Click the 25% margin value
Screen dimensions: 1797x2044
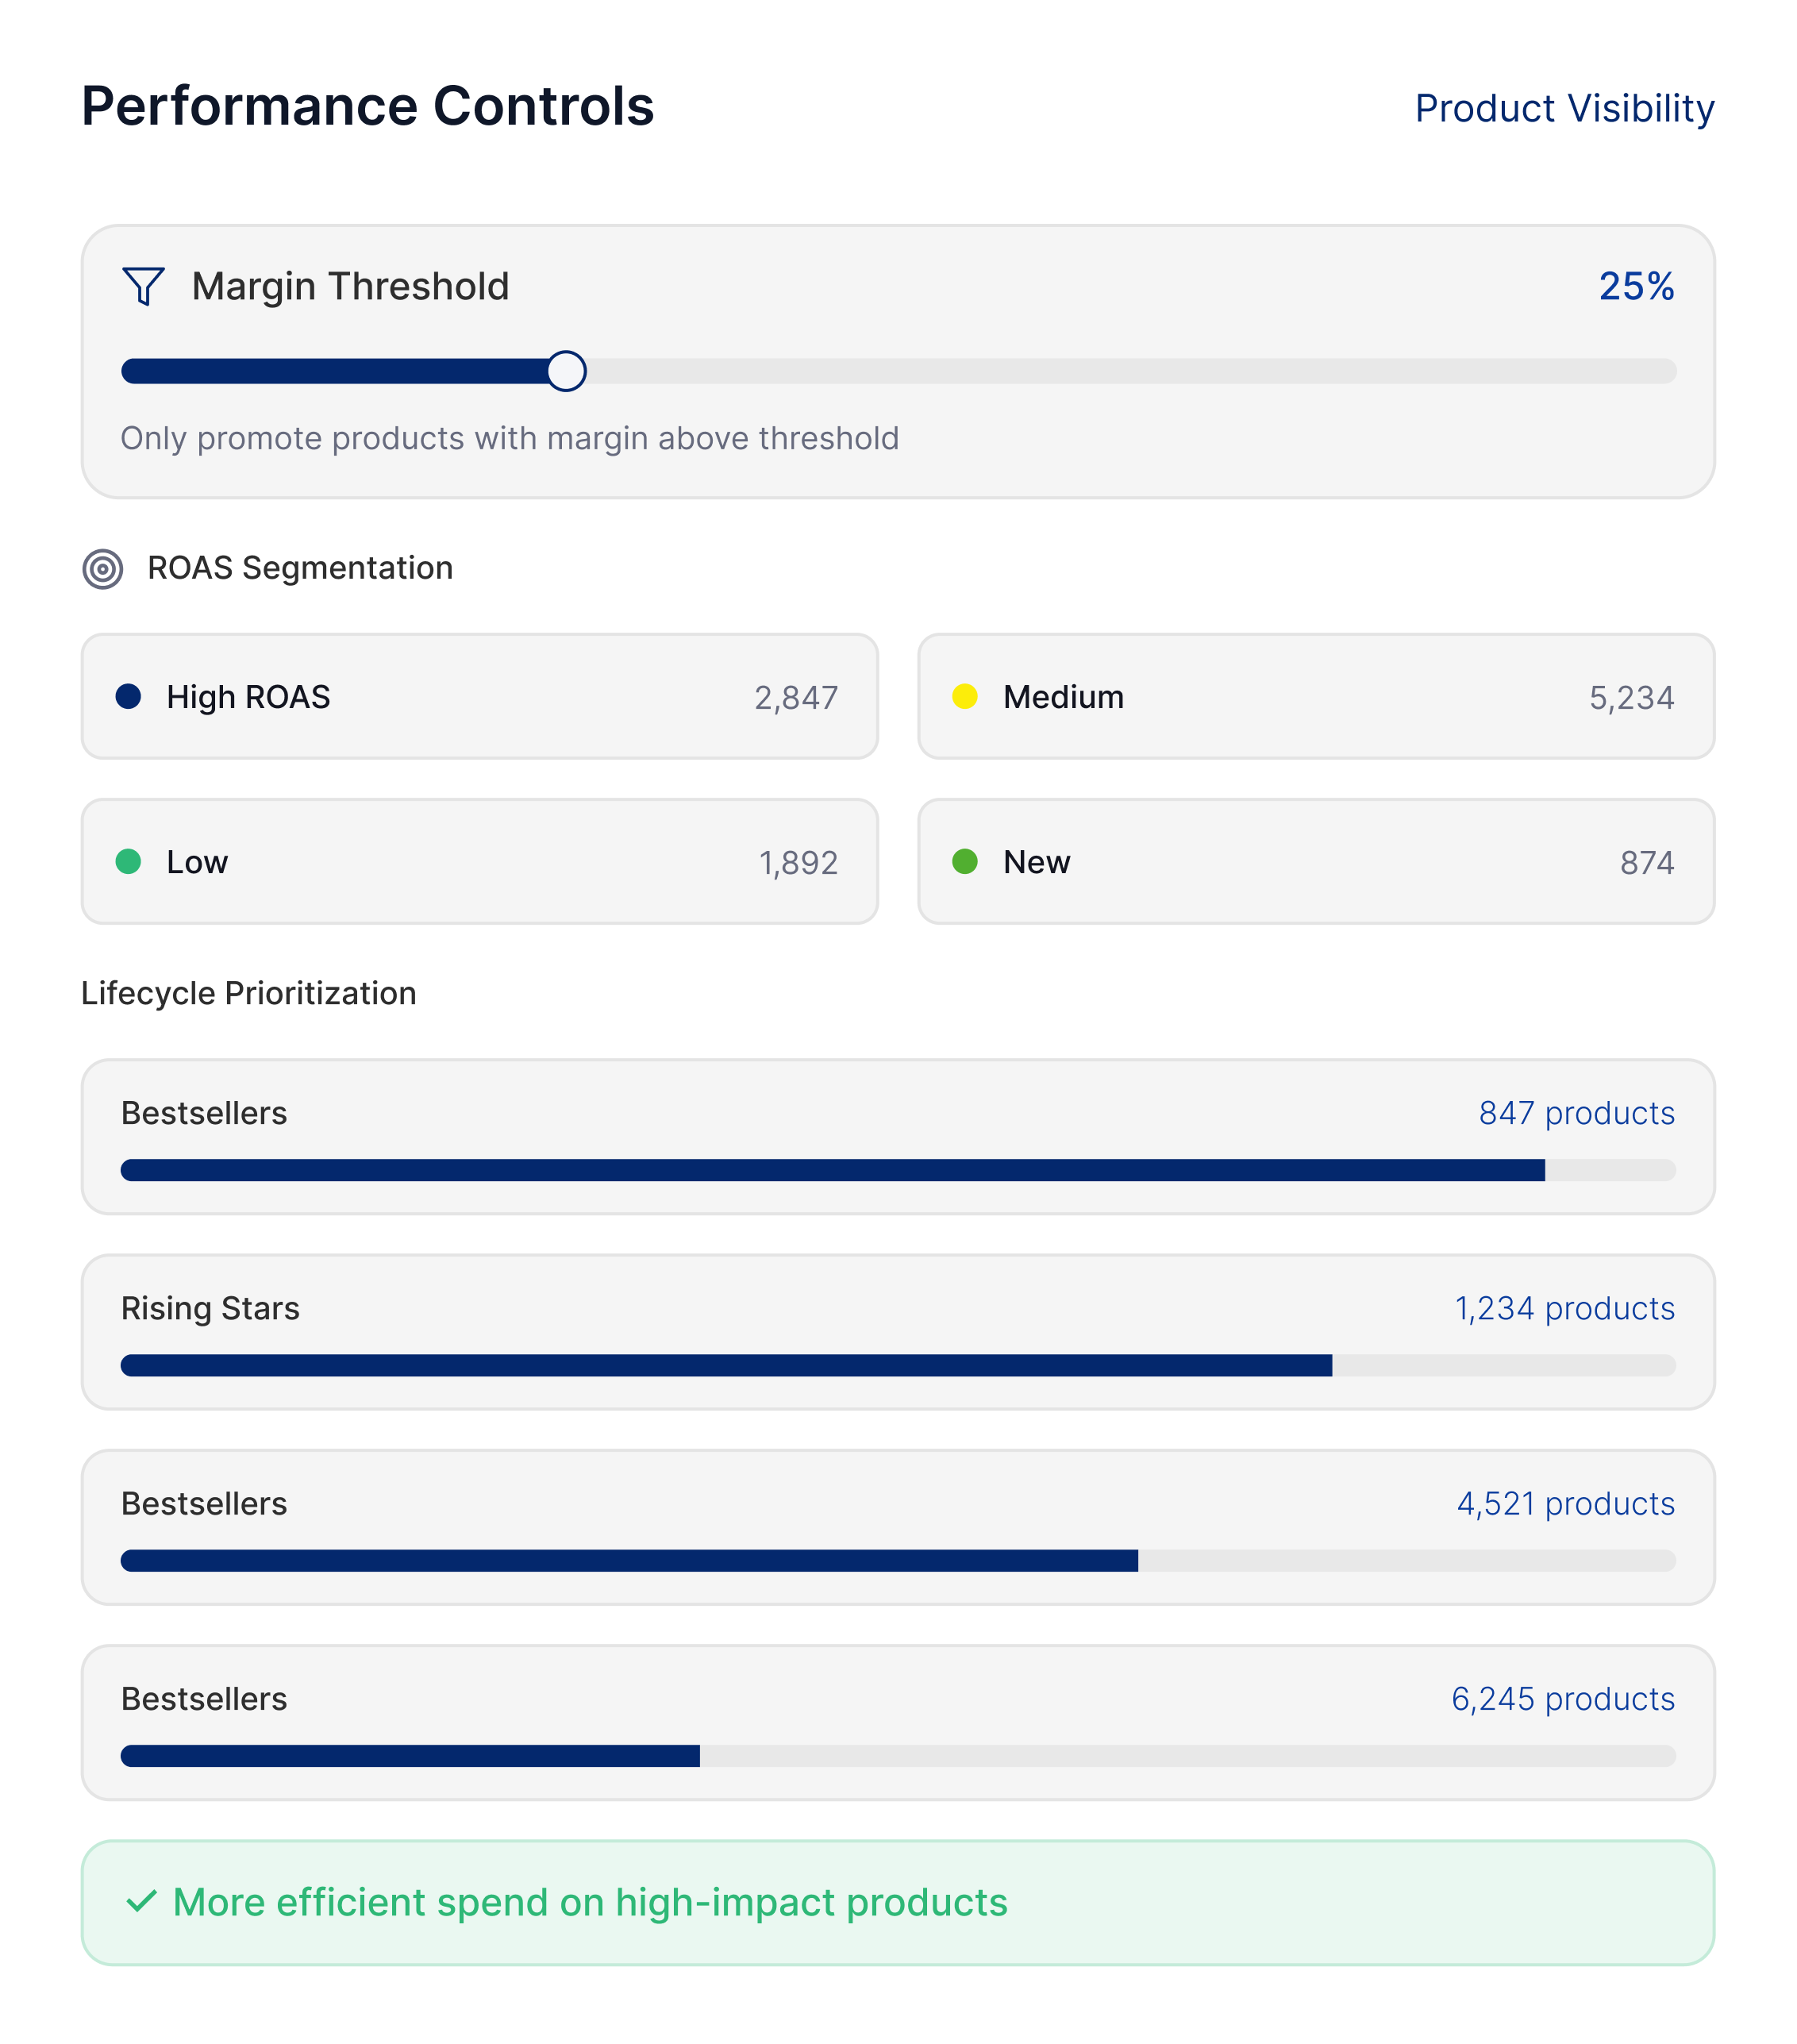[x=1635, y=286]
